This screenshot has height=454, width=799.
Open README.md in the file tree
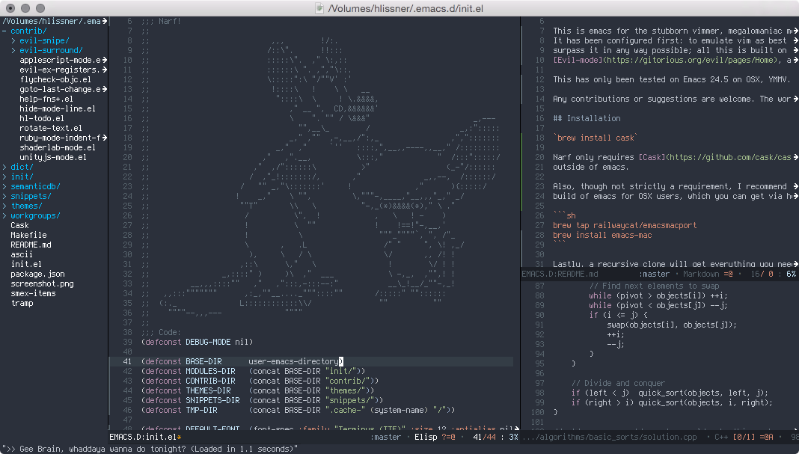pyautogui.click(x=31, y=245)
